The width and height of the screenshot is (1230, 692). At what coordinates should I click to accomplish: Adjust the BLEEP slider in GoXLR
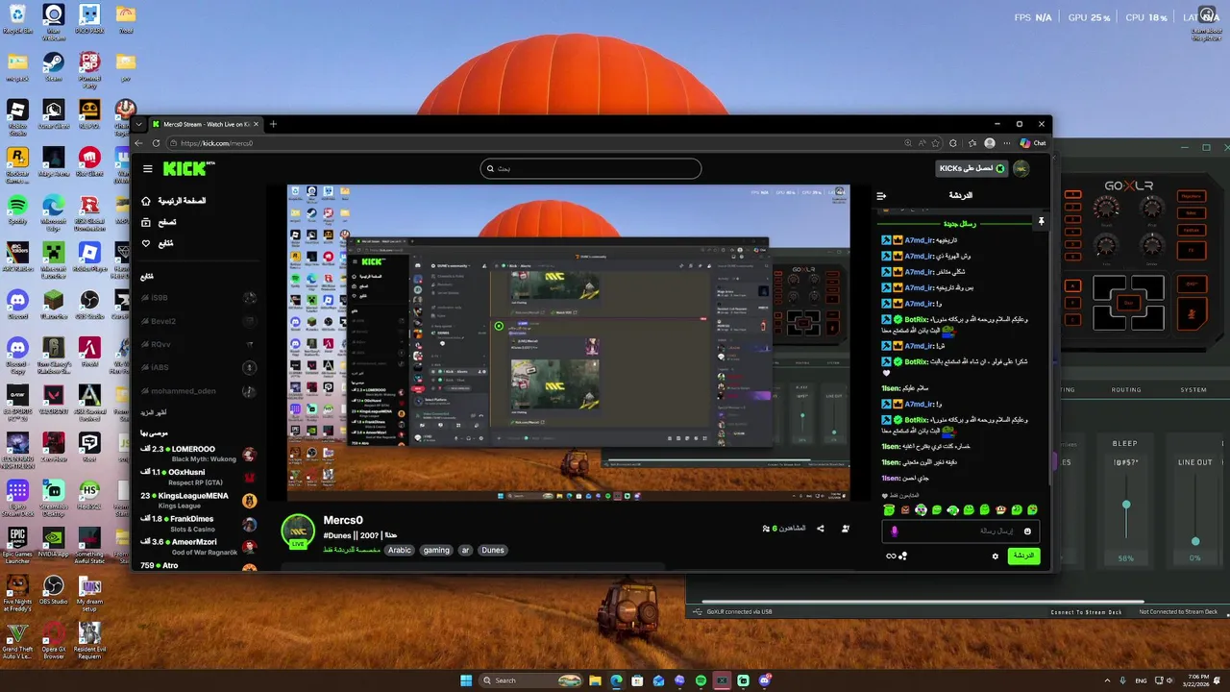pos(1126,505)
